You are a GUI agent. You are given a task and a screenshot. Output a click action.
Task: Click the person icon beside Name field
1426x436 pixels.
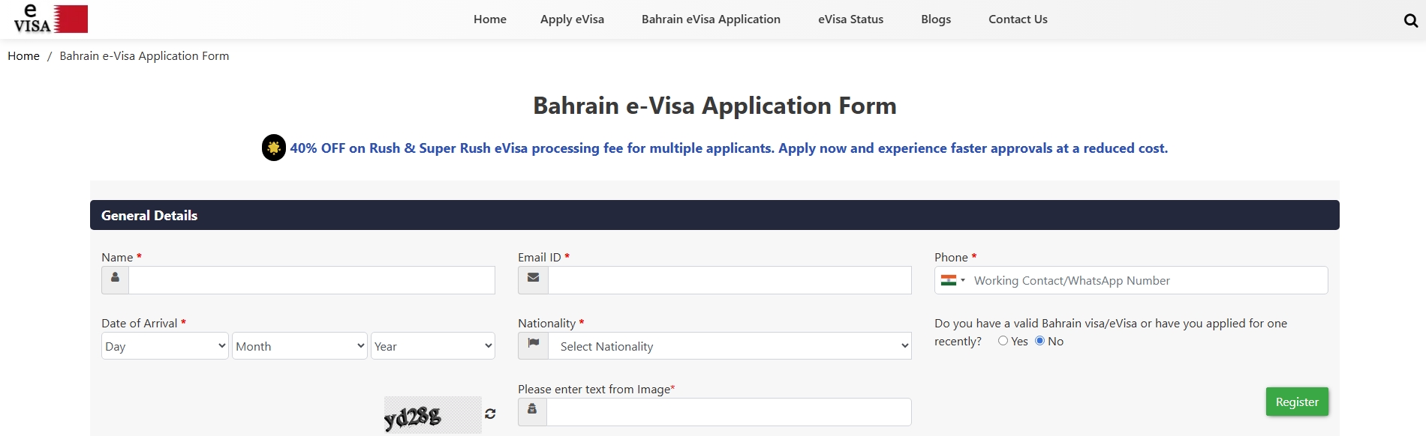(x=115, y=278)
